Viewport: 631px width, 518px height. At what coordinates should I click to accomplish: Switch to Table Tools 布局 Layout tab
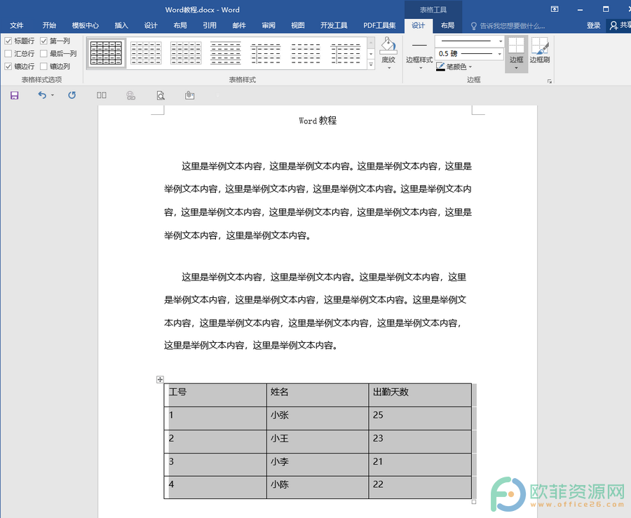tap(447, 25)
